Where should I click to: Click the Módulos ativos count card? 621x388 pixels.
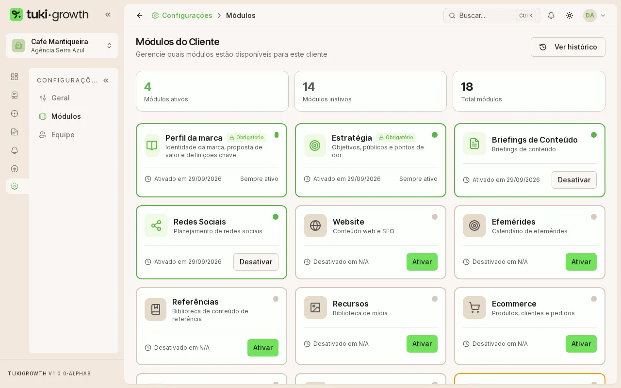pyautogui.click(x=212, y=91)
